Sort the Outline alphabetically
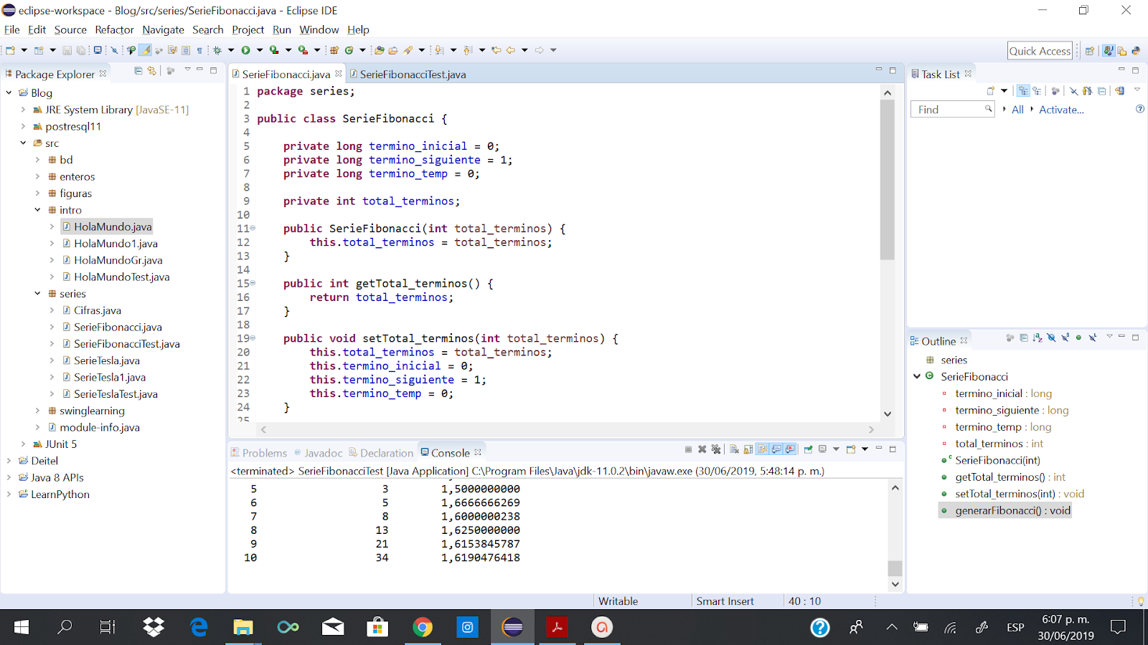 pos(1038,338)
